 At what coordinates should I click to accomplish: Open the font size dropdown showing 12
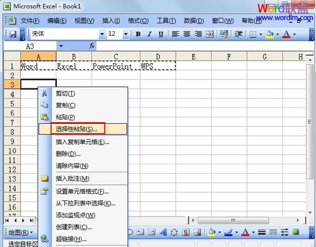[x=126, y=34]
